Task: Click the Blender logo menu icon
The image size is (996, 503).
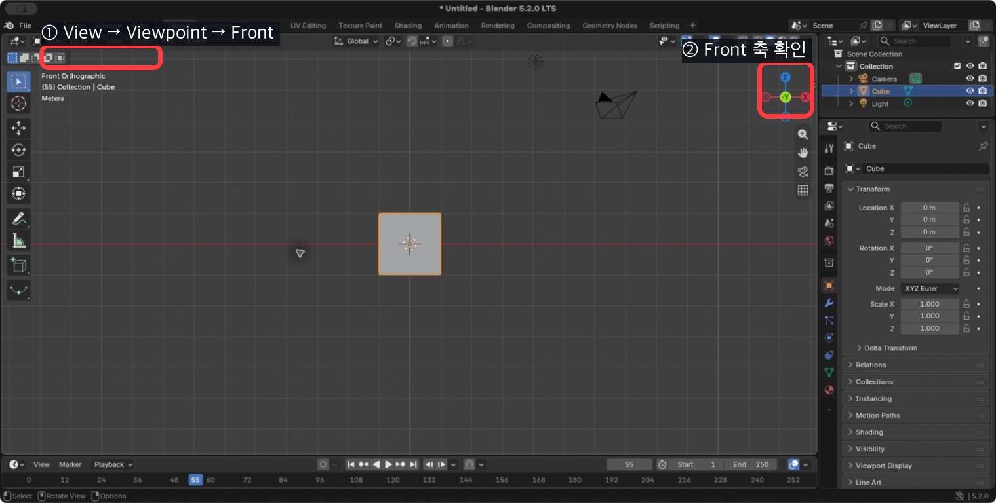Action: pos(9,25)
